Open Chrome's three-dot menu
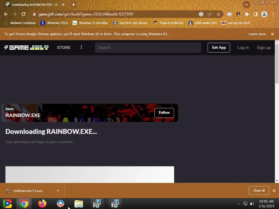The width and height of the screenshot is (279, 209). [x=273, y=14]
